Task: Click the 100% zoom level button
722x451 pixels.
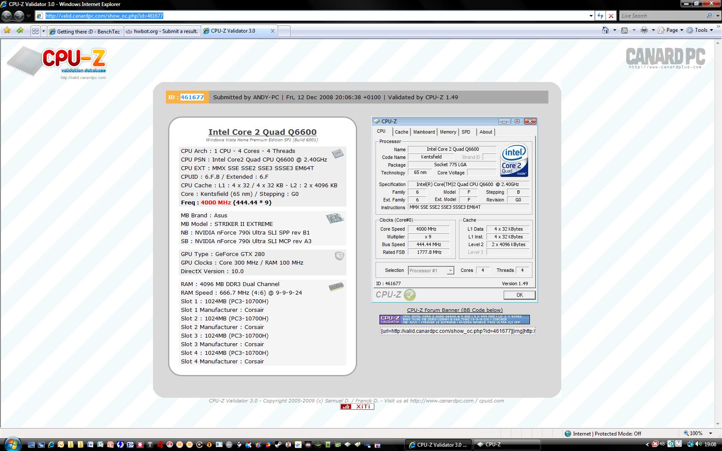Action: pos(693,433)
